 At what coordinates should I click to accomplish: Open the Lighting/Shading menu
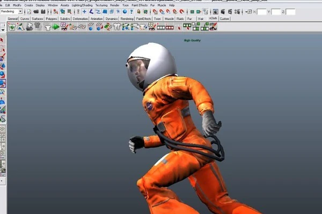pyautogui.click(x=82, y=5)
